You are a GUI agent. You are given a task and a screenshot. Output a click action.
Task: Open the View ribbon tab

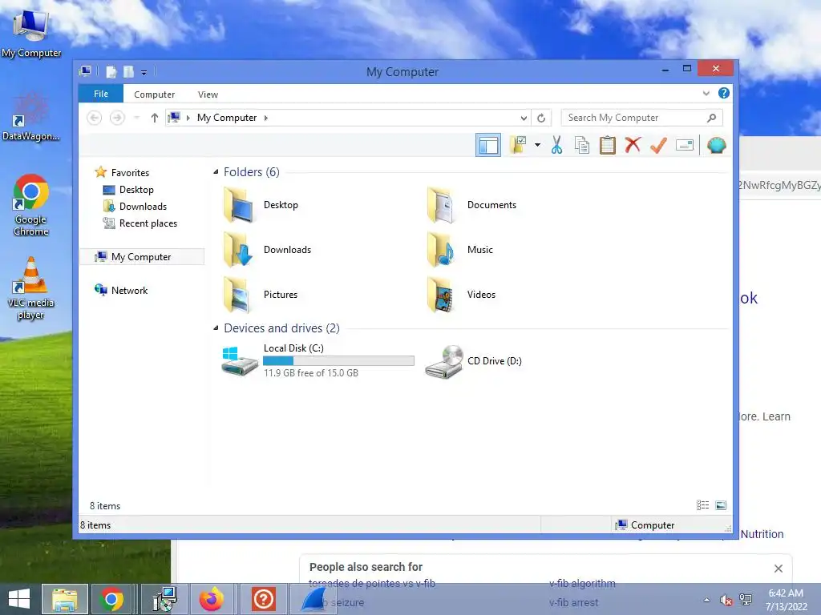(208, 94)
